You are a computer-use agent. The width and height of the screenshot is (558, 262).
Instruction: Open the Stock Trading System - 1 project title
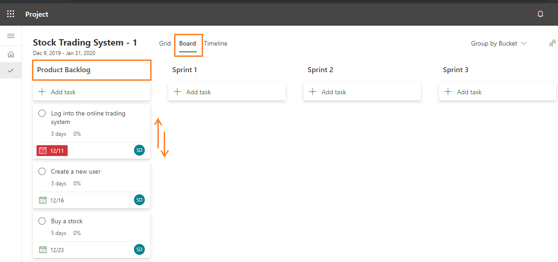[85, 43]
